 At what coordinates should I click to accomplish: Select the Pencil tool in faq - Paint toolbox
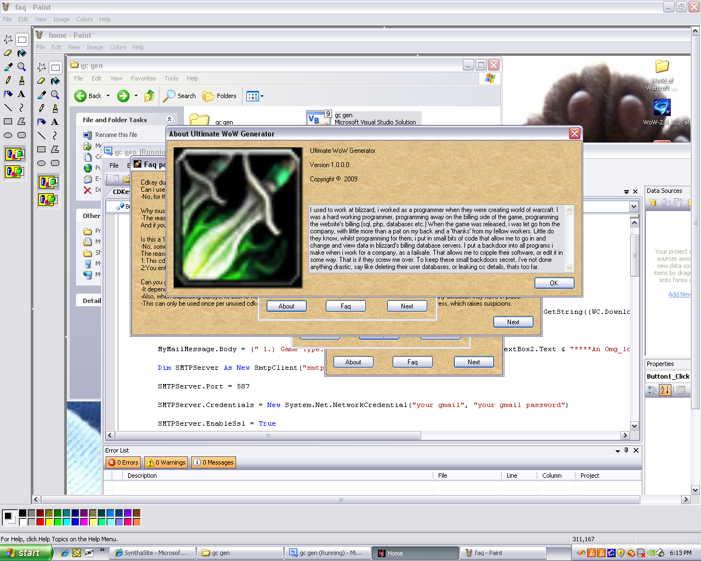[8, 81]
